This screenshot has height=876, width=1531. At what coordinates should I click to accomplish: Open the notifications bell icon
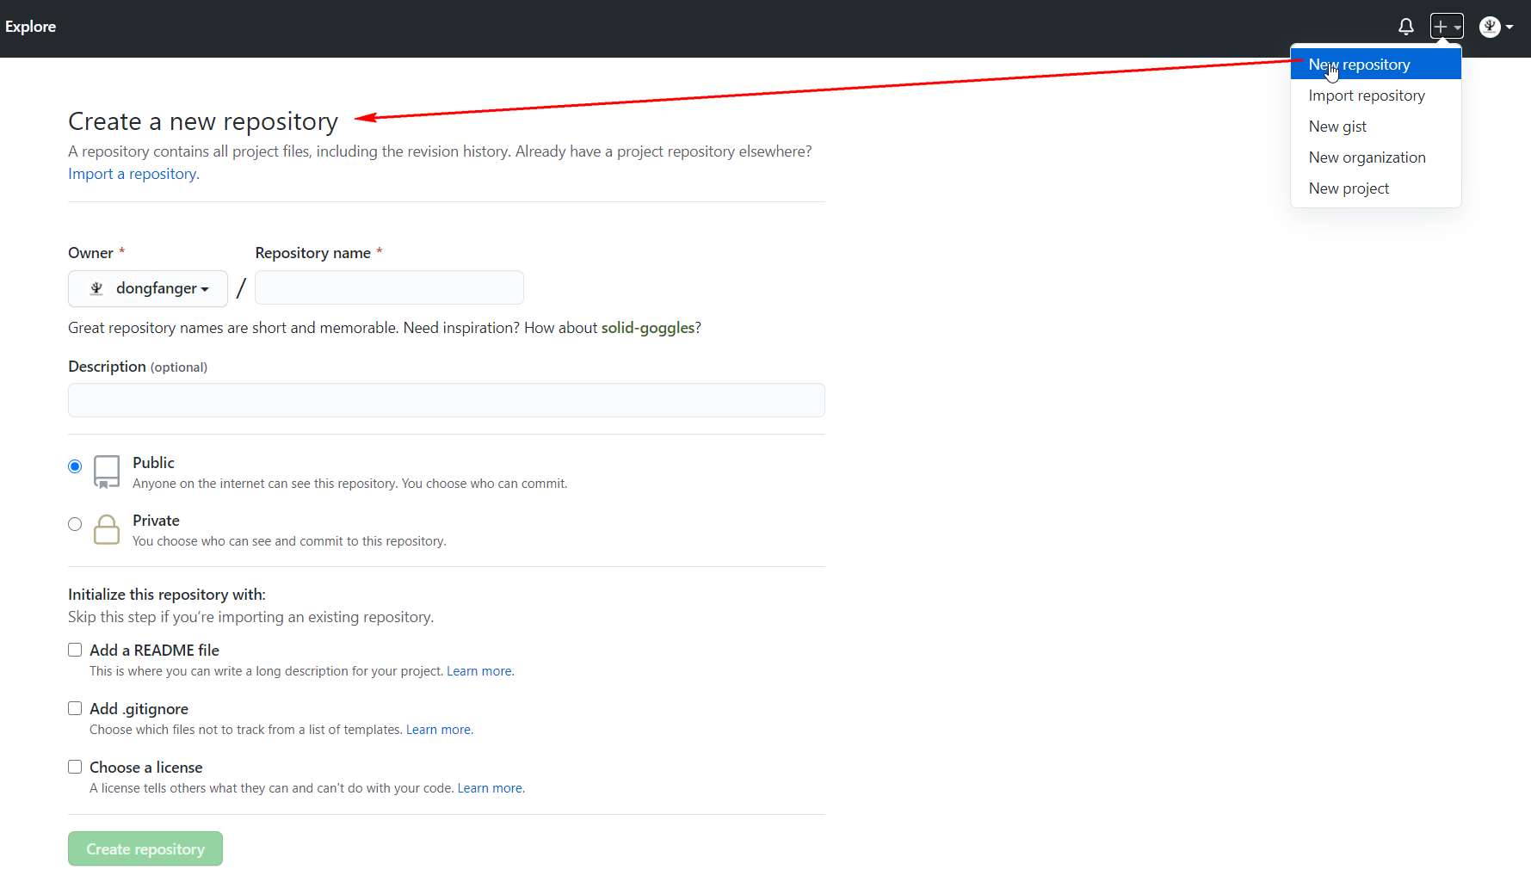[1405, 27]
